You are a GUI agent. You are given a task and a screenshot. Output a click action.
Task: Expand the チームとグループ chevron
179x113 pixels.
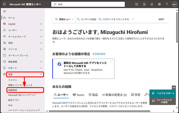point(41,36)
